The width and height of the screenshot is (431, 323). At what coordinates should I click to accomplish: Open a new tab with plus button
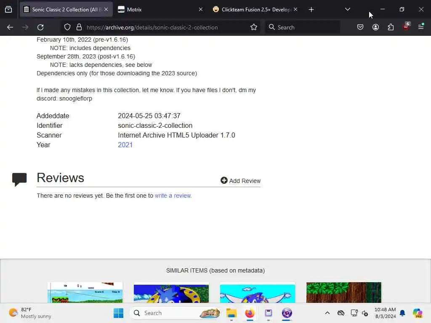click(311, 10)
